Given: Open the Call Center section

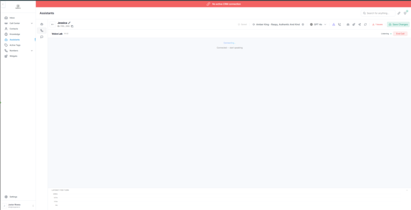Looking at the screenshot, I should click(15, 23).
